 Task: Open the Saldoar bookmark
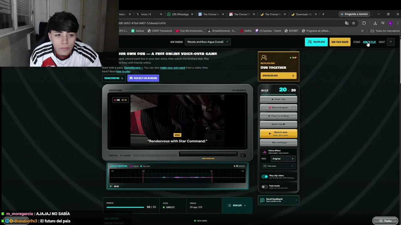(x=138, y=31)
